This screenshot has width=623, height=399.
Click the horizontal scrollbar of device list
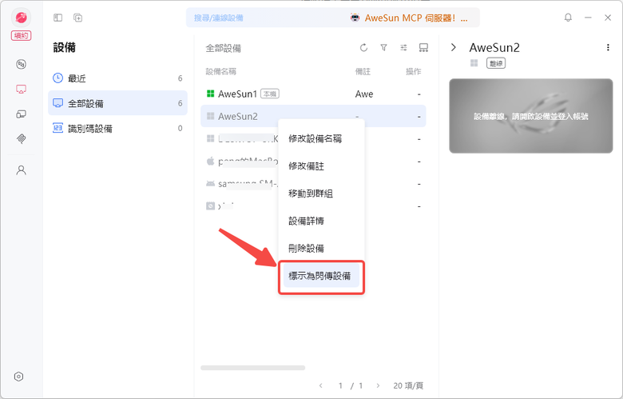point(252,368)
